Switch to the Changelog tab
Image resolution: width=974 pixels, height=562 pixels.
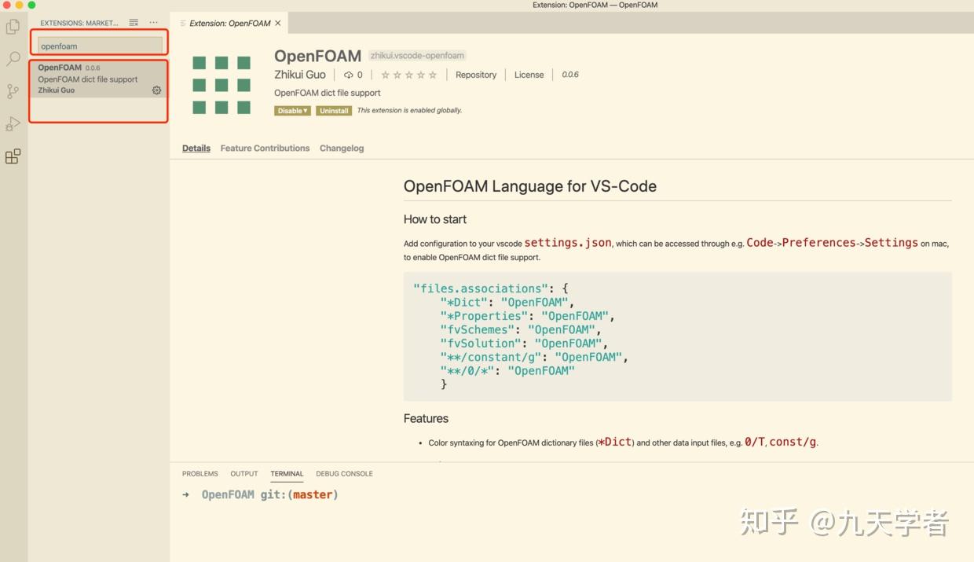[x=342, y=148]
